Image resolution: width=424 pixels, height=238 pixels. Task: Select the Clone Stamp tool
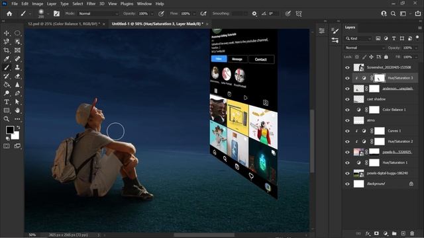click(x=17, y=67)
